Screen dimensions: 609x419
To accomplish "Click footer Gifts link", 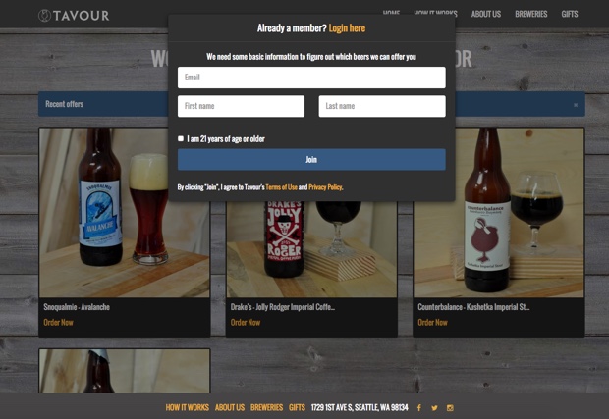I will pos(297,408).
